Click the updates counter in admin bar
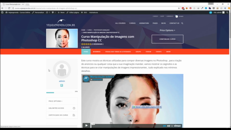Viewport: 231px width, 130px height. [x=48, y=13]
